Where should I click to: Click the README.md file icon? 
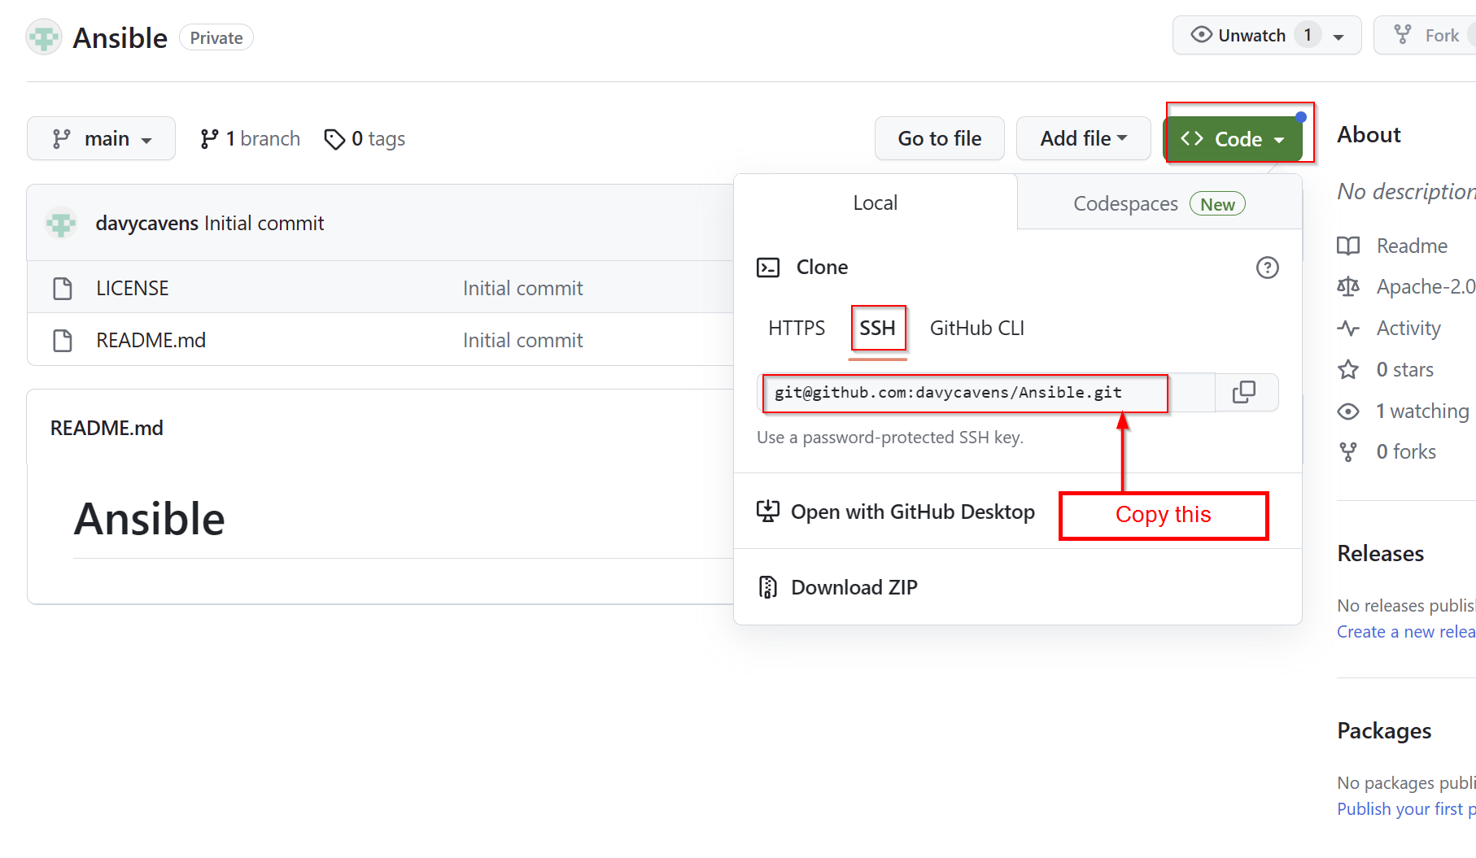tap(63, 340)
